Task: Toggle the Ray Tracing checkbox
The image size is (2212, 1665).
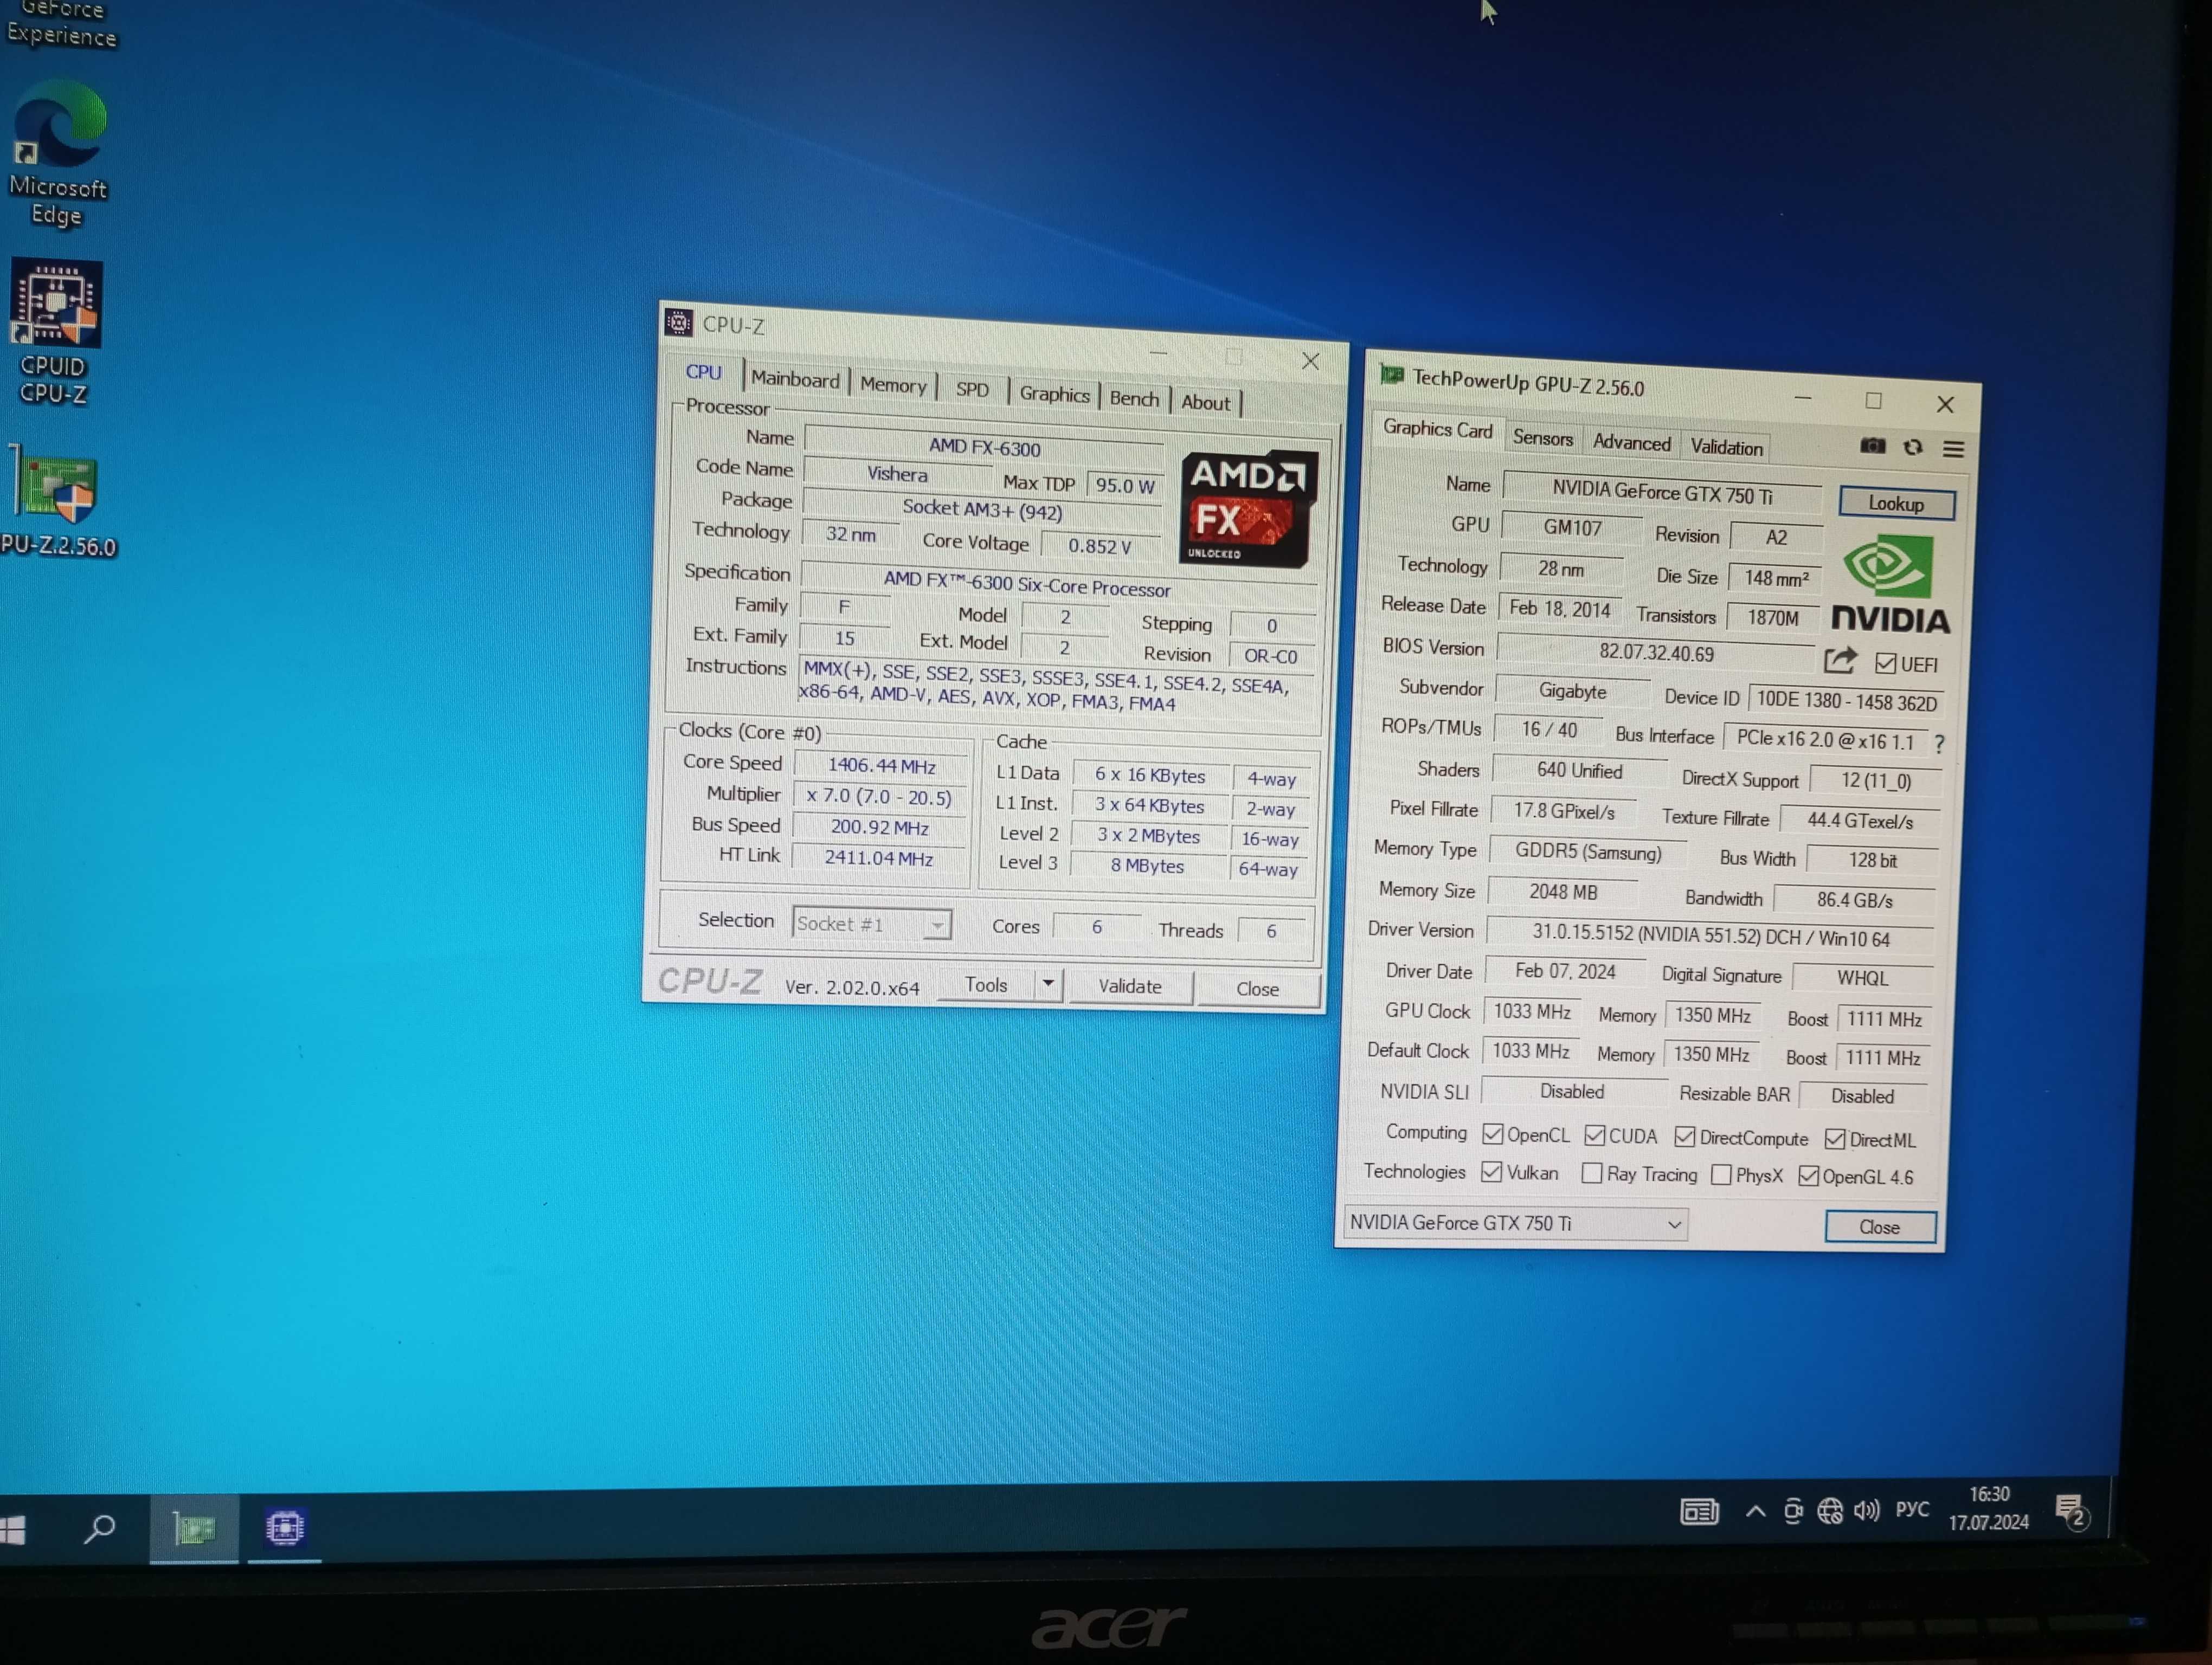Action: tap(1592, 1173)
